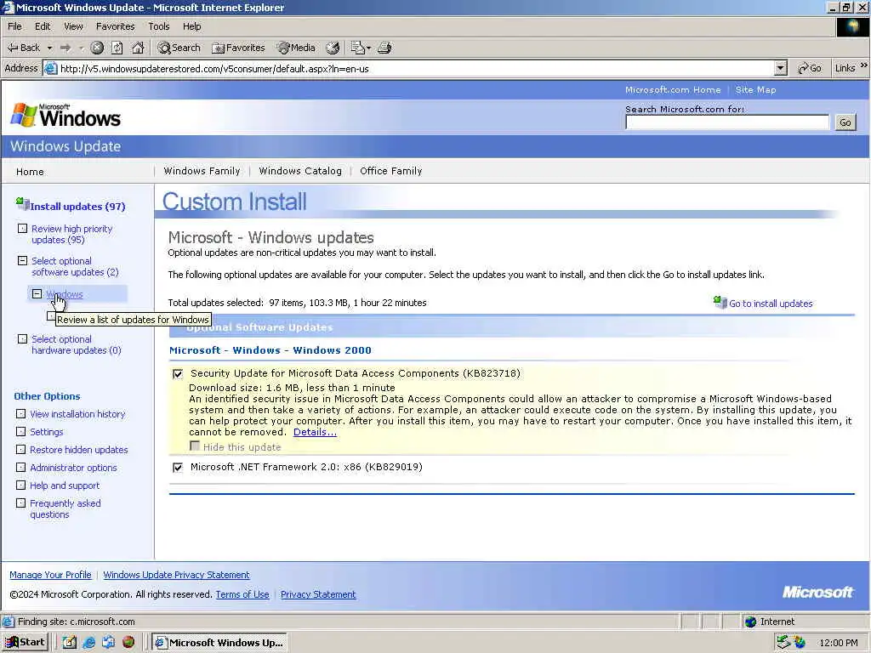Open the Office Family tab
Image resolution: width=871 pixels, height=653 pixels.
coord(391,171)
